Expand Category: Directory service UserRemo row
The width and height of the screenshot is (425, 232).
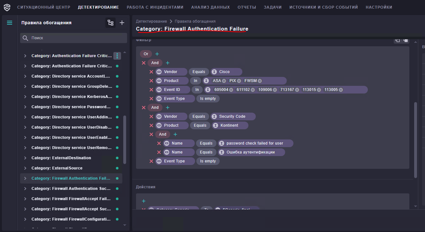[x=25, y=148]
